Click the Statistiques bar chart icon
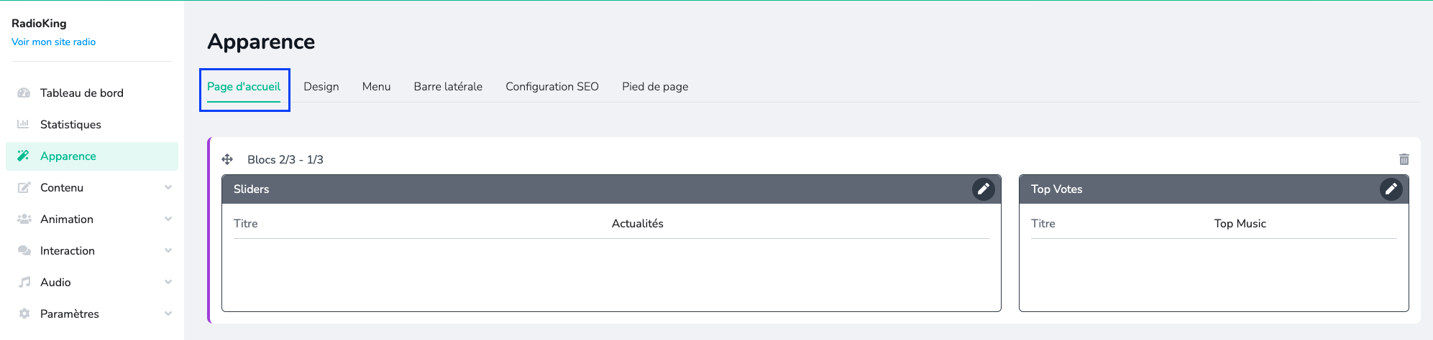The image size is (1433, 340). pos(24,125)
